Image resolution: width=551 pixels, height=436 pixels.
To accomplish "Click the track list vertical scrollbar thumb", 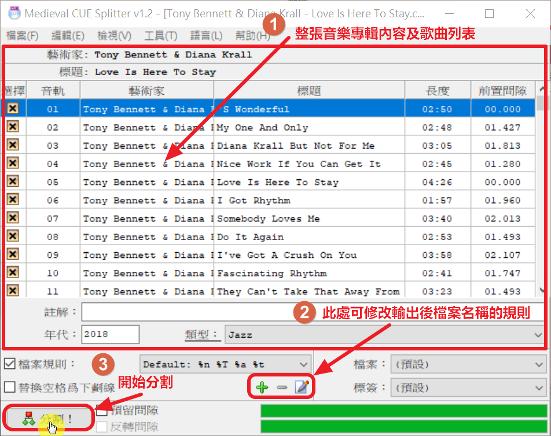I will pyautogui.click(x=541, y=103).
